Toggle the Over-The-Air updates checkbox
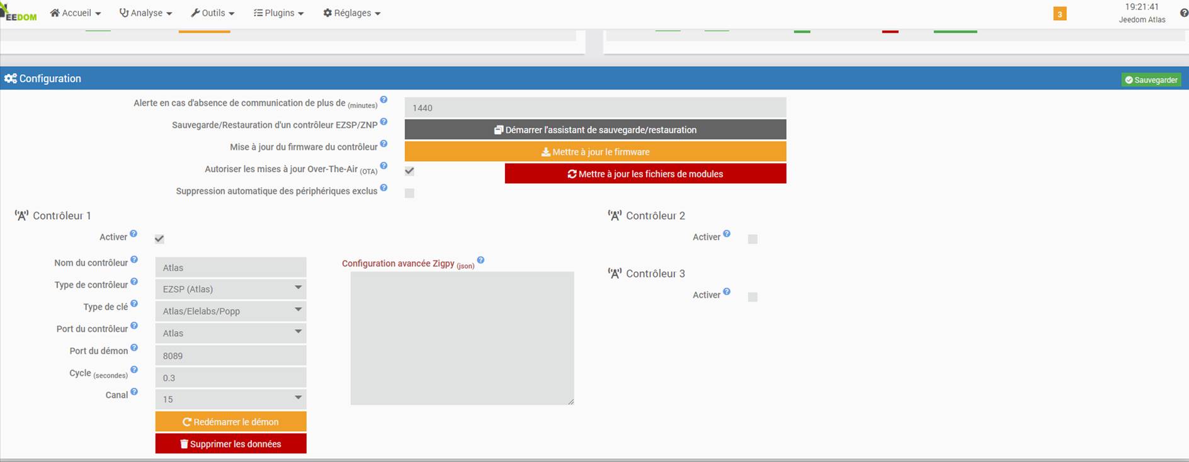Viewport: 1189px width, 462px height. click(409, 171)
